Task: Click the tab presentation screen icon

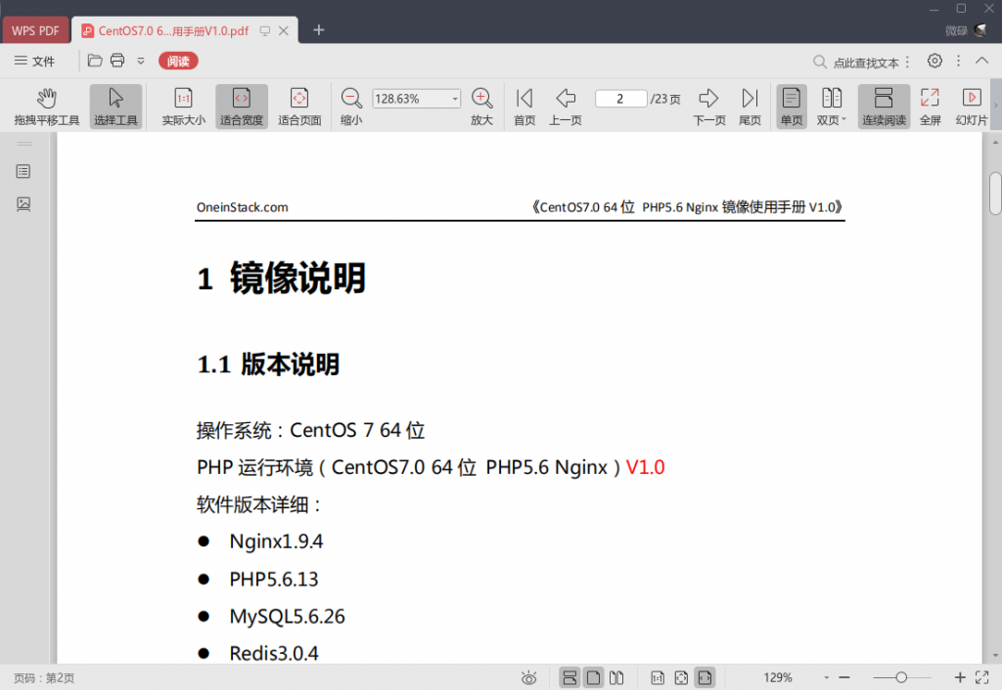Action: [x=264, y=31]
